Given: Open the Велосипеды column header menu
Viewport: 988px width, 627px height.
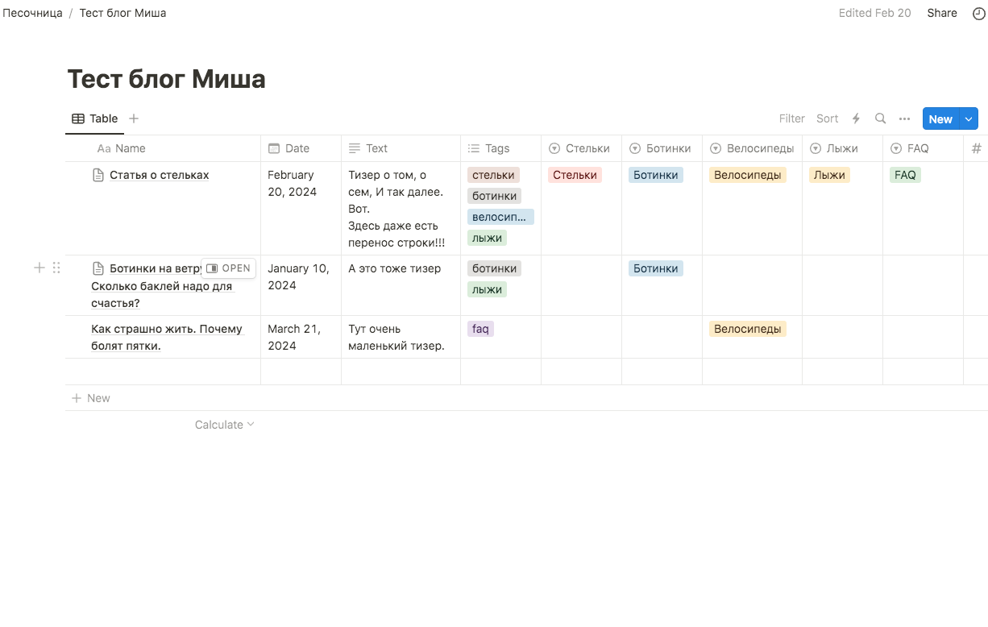Looking at the screenshot, I should click(x=751, y=148).
